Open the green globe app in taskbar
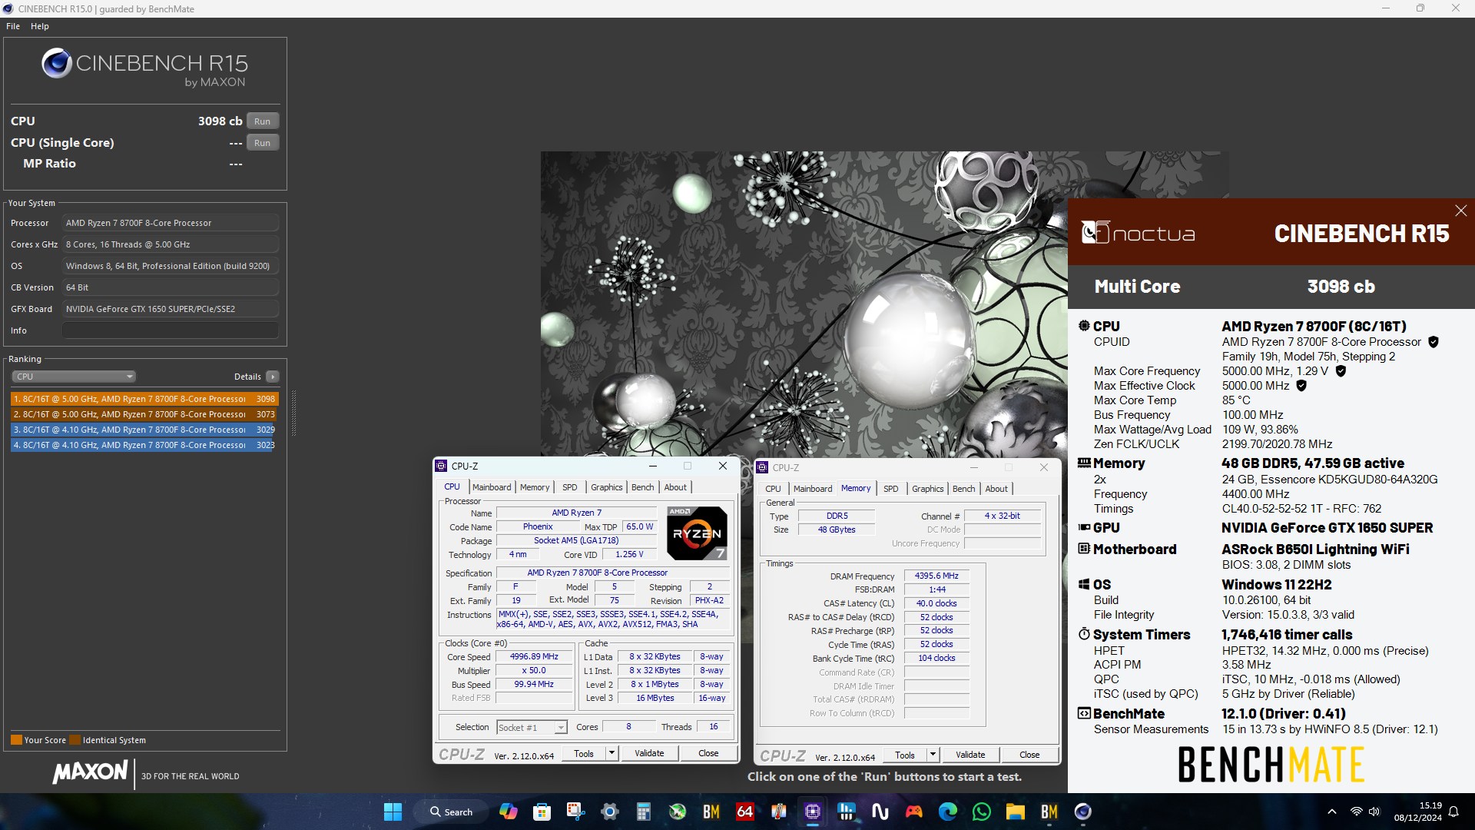 [677, 812]
